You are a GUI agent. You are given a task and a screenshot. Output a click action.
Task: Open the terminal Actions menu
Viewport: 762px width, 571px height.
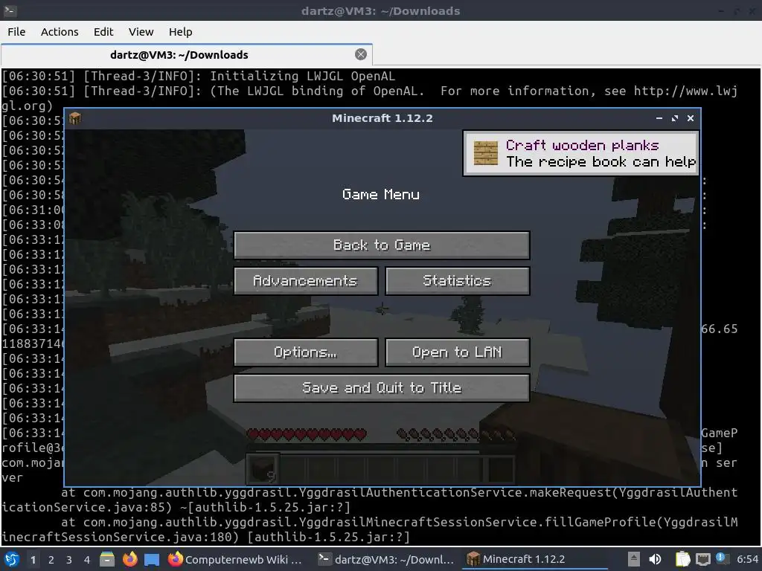[60, 32]
